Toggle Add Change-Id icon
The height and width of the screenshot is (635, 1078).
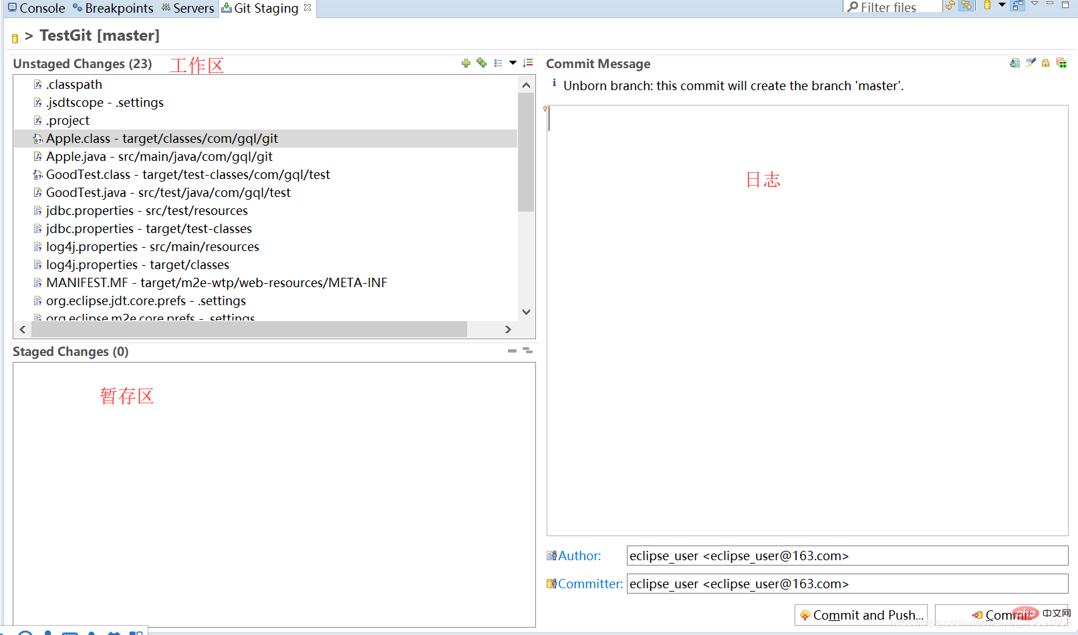pos(1061,63)
